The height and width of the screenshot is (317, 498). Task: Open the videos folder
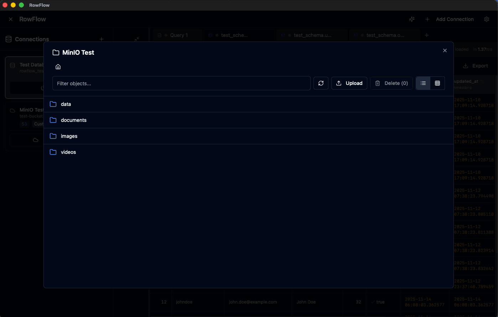tap(68, 152)
